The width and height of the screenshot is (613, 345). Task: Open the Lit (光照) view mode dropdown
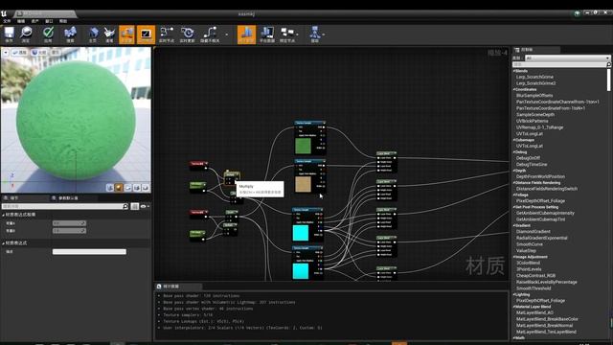pyautogui.click(x=39, y=52)
